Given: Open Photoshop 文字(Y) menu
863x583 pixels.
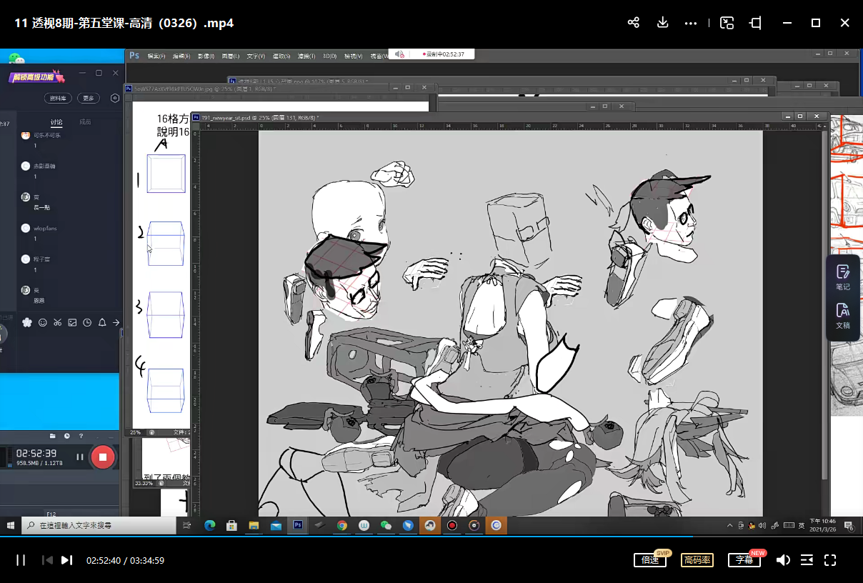Looking at the screenshot, I should tap(255, 56).
